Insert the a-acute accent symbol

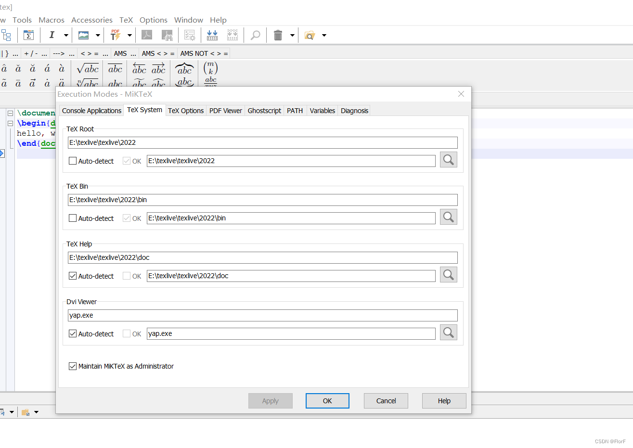click(47, 69)
